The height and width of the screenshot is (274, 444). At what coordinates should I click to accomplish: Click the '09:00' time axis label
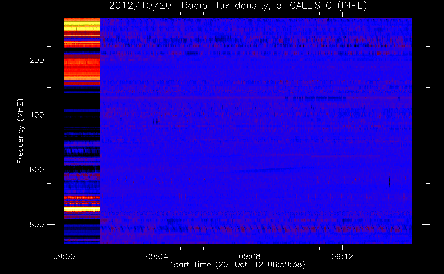(64, 257)
